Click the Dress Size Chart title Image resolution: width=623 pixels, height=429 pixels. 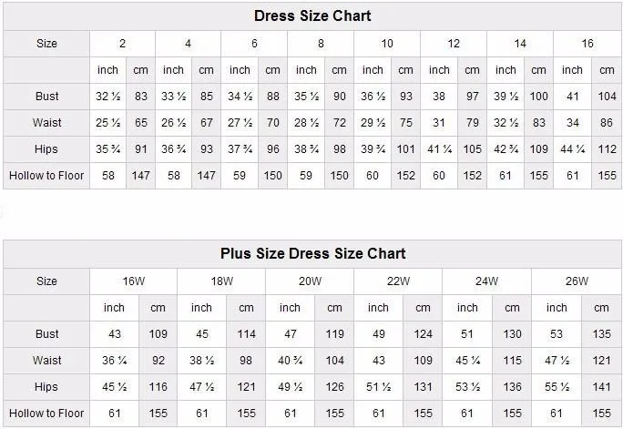tap(311, 16)
